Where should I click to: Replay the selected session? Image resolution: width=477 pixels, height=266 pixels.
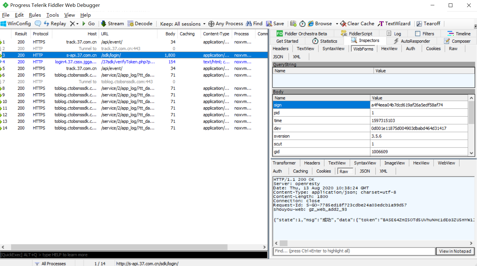(x=55, y=24)
